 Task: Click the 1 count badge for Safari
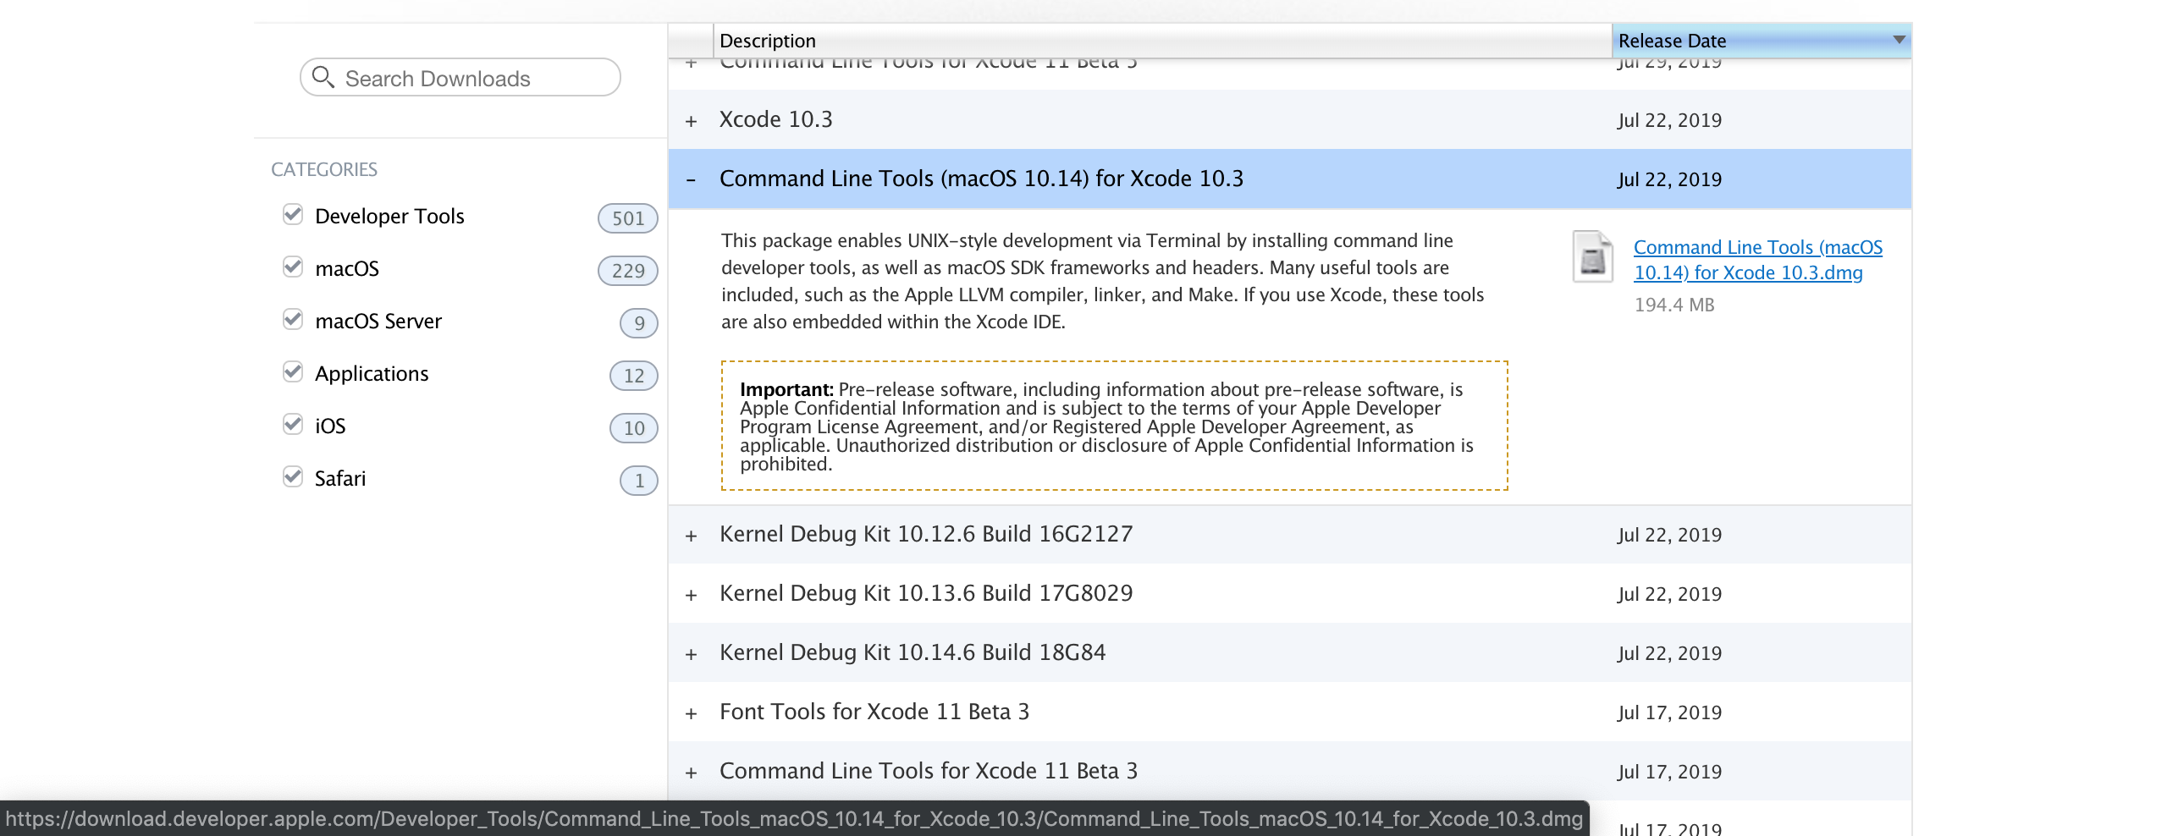(638, 481)
